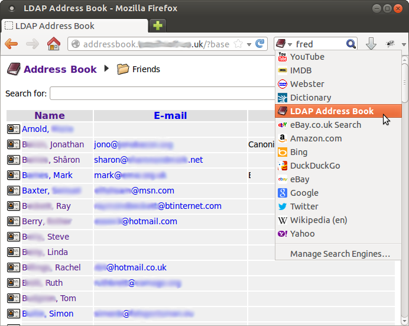Open the Baxter contact name link
This screenshot has width=409, height=326.
(x=51, y=191)
